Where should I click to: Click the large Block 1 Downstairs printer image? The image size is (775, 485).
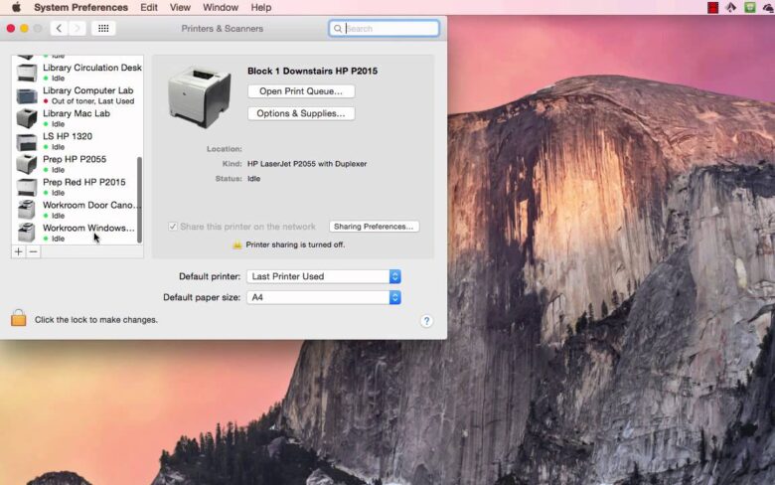tap(200, 97)
